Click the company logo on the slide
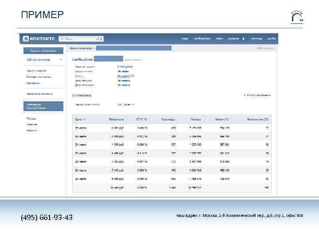This screenshot has width=319, height=239. point(297,17)
